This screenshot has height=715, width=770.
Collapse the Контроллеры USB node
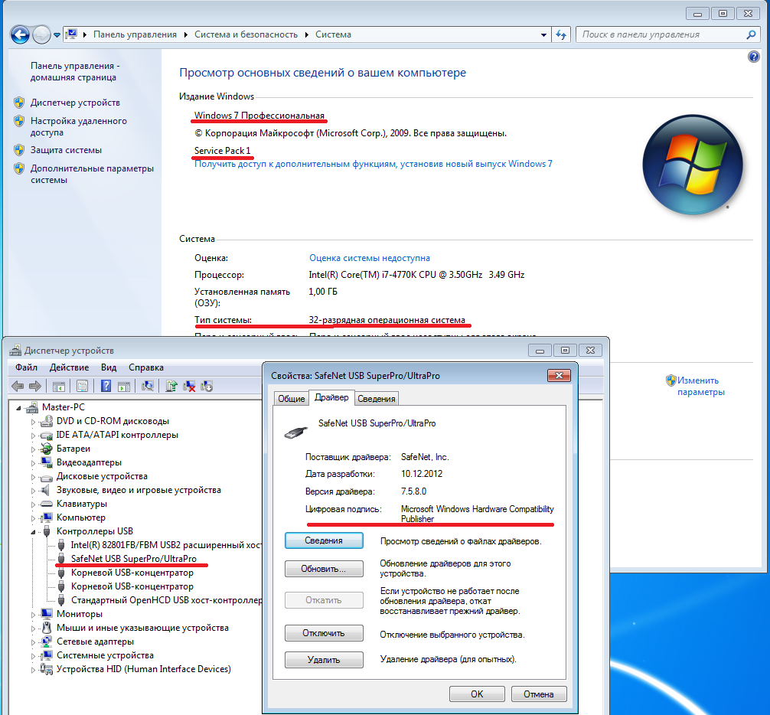tap(33, 532)
